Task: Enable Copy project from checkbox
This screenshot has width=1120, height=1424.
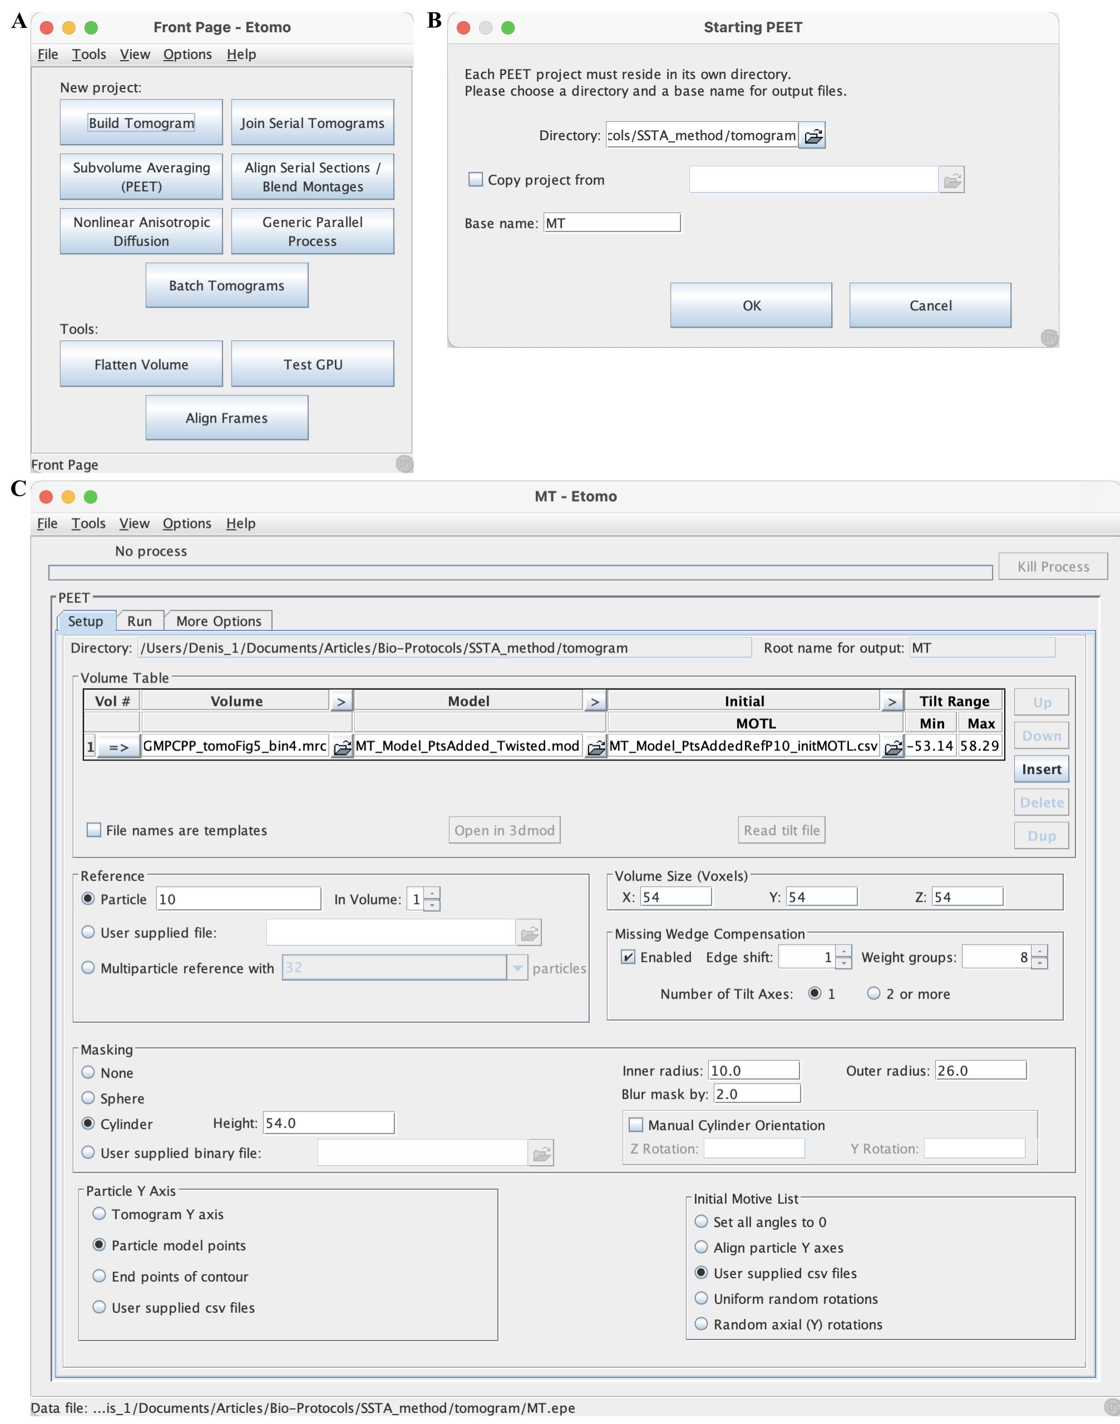Action: point(475,179)
